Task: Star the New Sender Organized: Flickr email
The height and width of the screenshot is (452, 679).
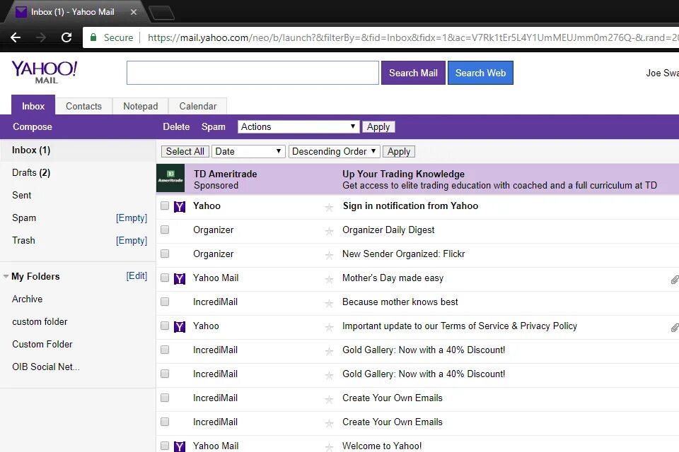Action: [329, 255]
